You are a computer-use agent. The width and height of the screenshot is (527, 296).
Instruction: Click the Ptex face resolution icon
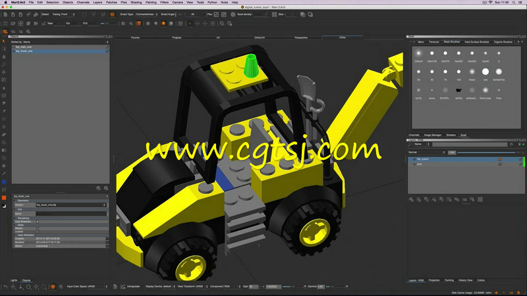click(216, 14)
